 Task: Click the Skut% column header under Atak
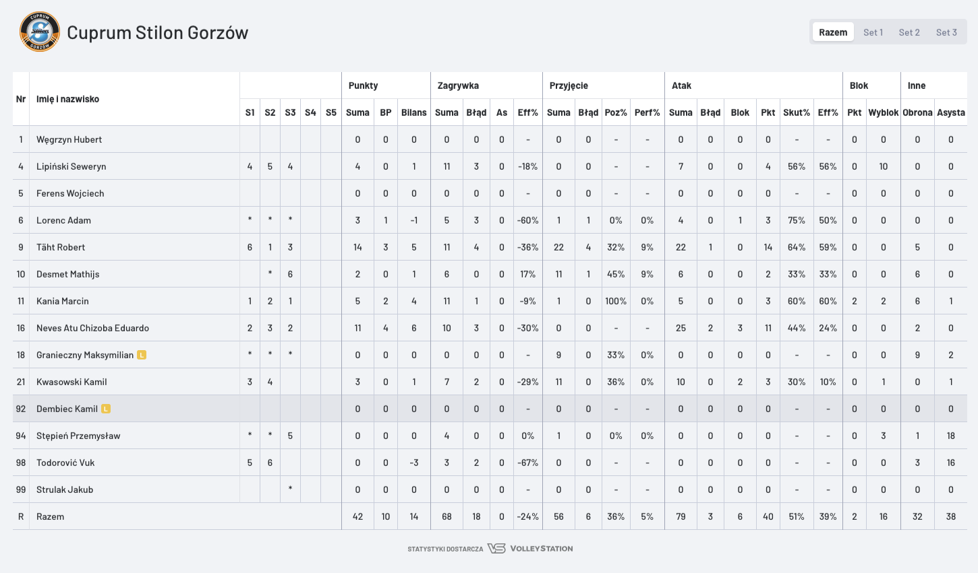796,112
